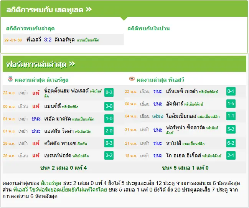Click the ชนะ result in the เรอัล มาดริด row

[x=36, y=119]
